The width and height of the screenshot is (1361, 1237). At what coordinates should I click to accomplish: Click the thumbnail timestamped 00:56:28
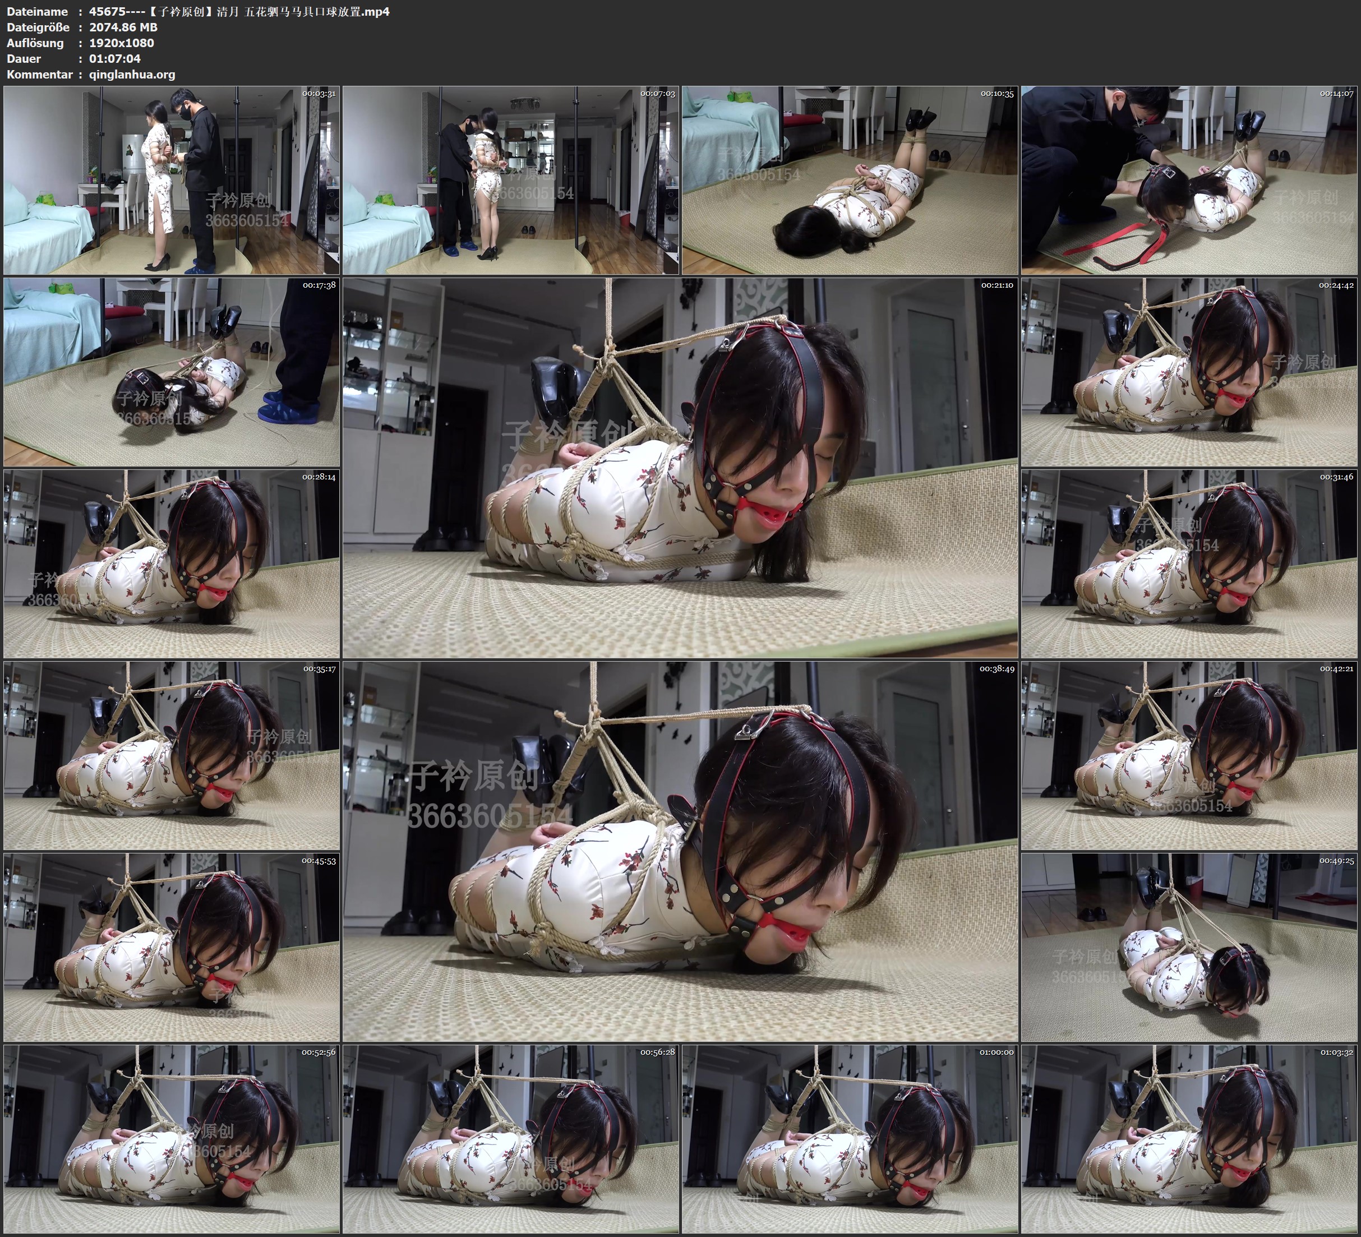click(x=510, y=1139)
